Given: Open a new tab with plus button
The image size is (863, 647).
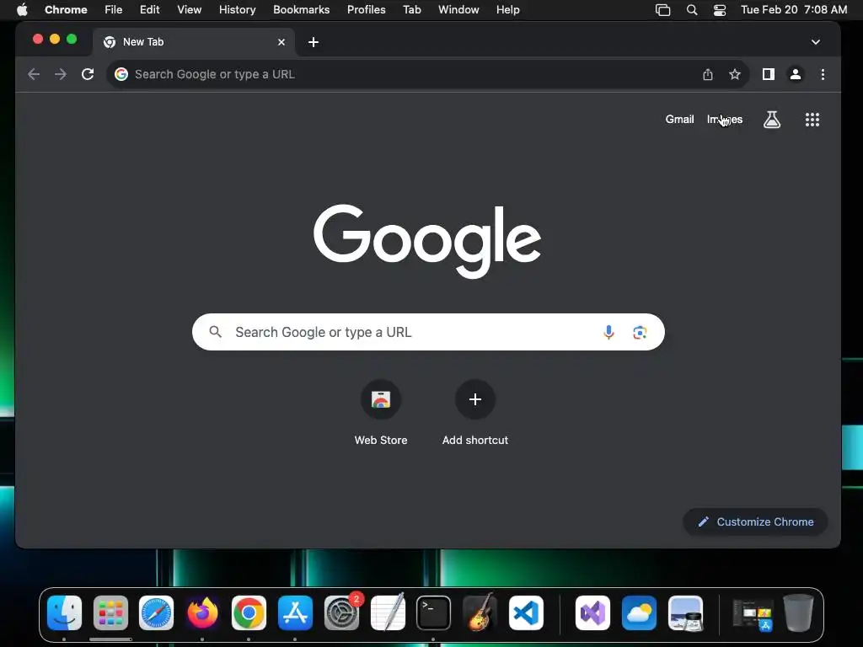Looking at the screenshot, I should pyautogui.click(x=314, y=42).
